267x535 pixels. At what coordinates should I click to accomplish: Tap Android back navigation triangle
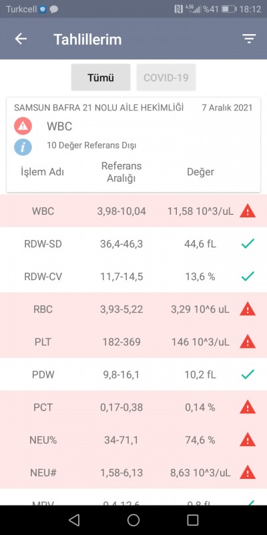pos(74,520)
